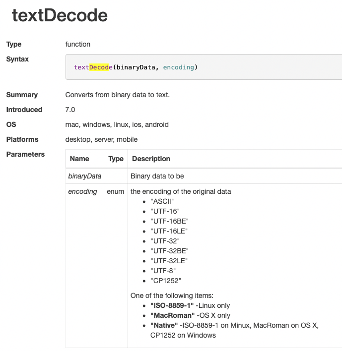Select the Name column header

(x=79, y=159)
